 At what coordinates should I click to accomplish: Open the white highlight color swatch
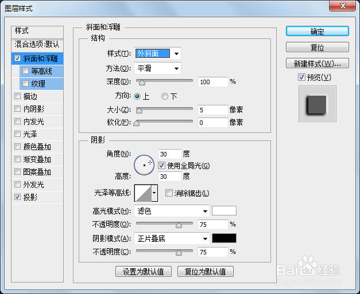click(224, 211)
